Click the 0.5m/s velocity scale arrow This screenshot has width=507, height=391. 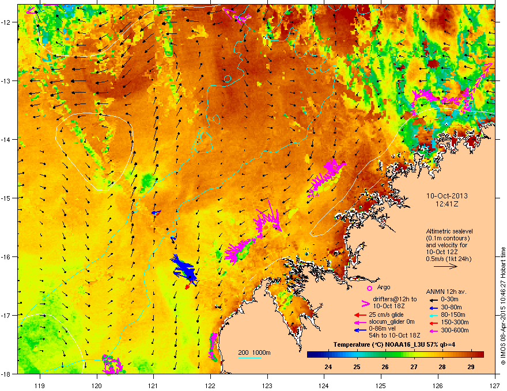point(445,266)
